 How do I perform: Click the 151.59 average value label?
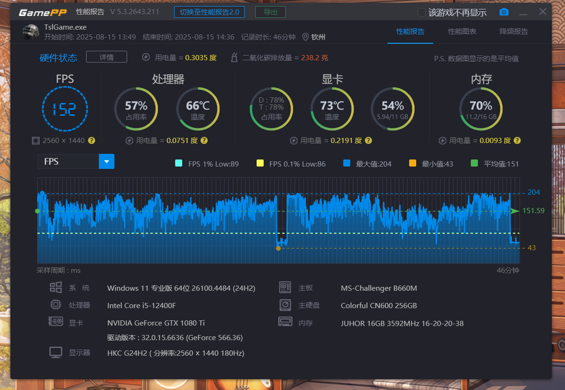click(x=533, y=211)
